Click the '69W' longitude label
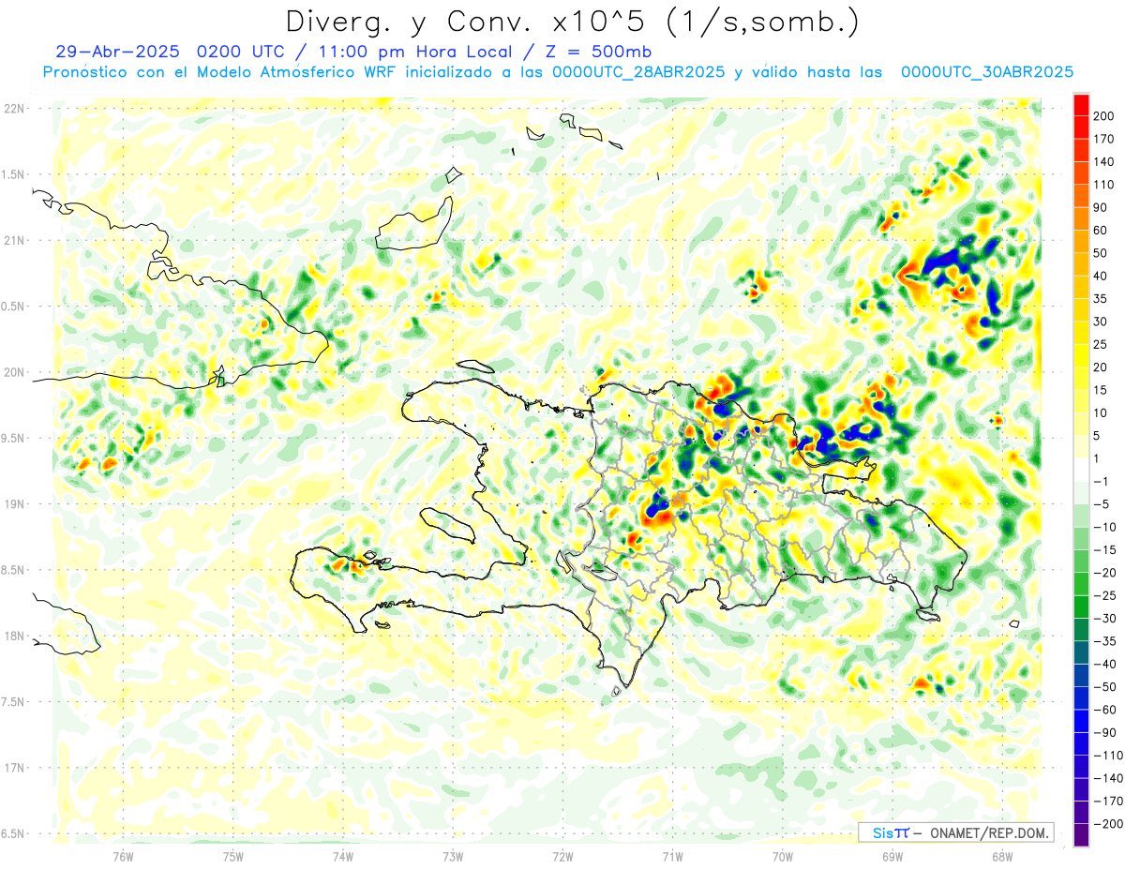This screenshot has width=1125, height=869. point(892,856)
